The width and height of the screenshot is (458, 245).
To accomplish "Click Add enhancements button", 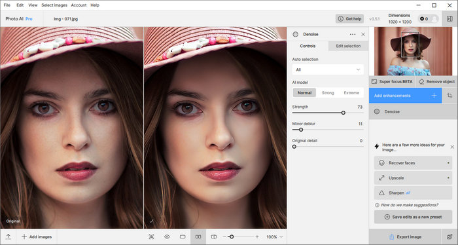I will (x=406, y=96).
